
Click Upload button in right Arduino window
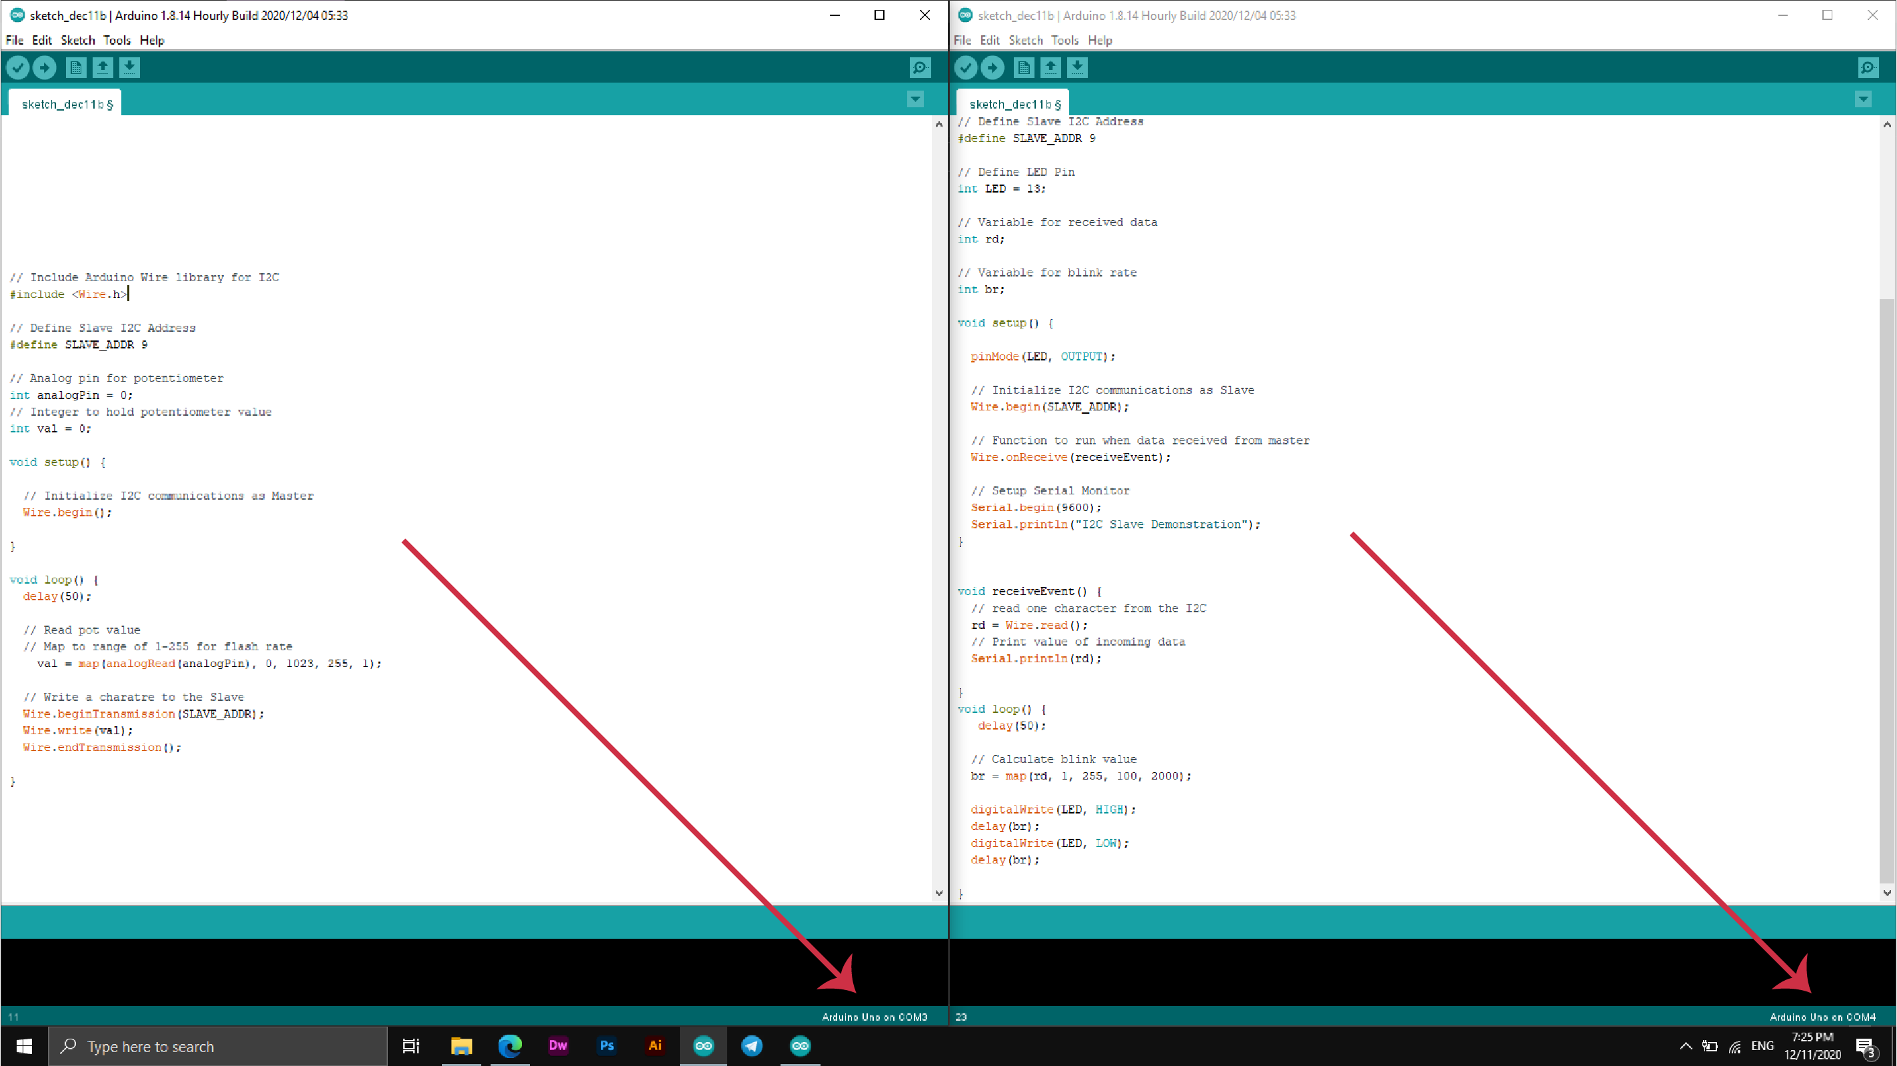[992, 68]
